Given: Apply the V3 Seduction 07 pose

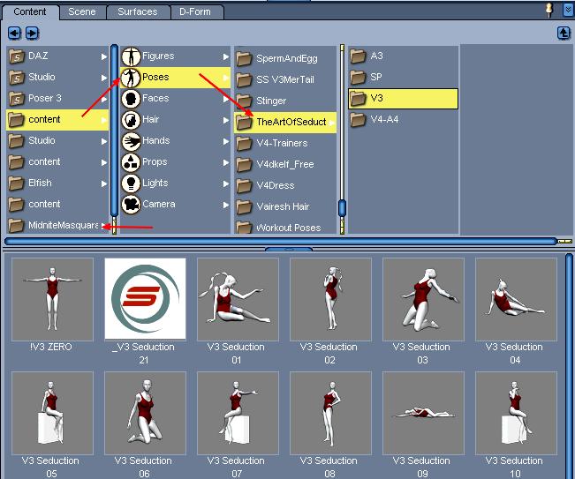Looking at the screenshot, I should pos(238,413).
